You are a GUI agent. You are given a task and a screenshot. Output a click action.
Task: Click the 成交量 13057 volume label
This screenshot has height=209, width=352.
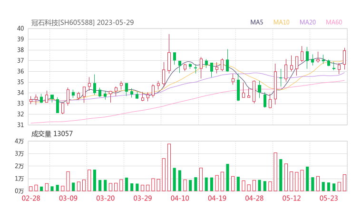tap(52, 134)
